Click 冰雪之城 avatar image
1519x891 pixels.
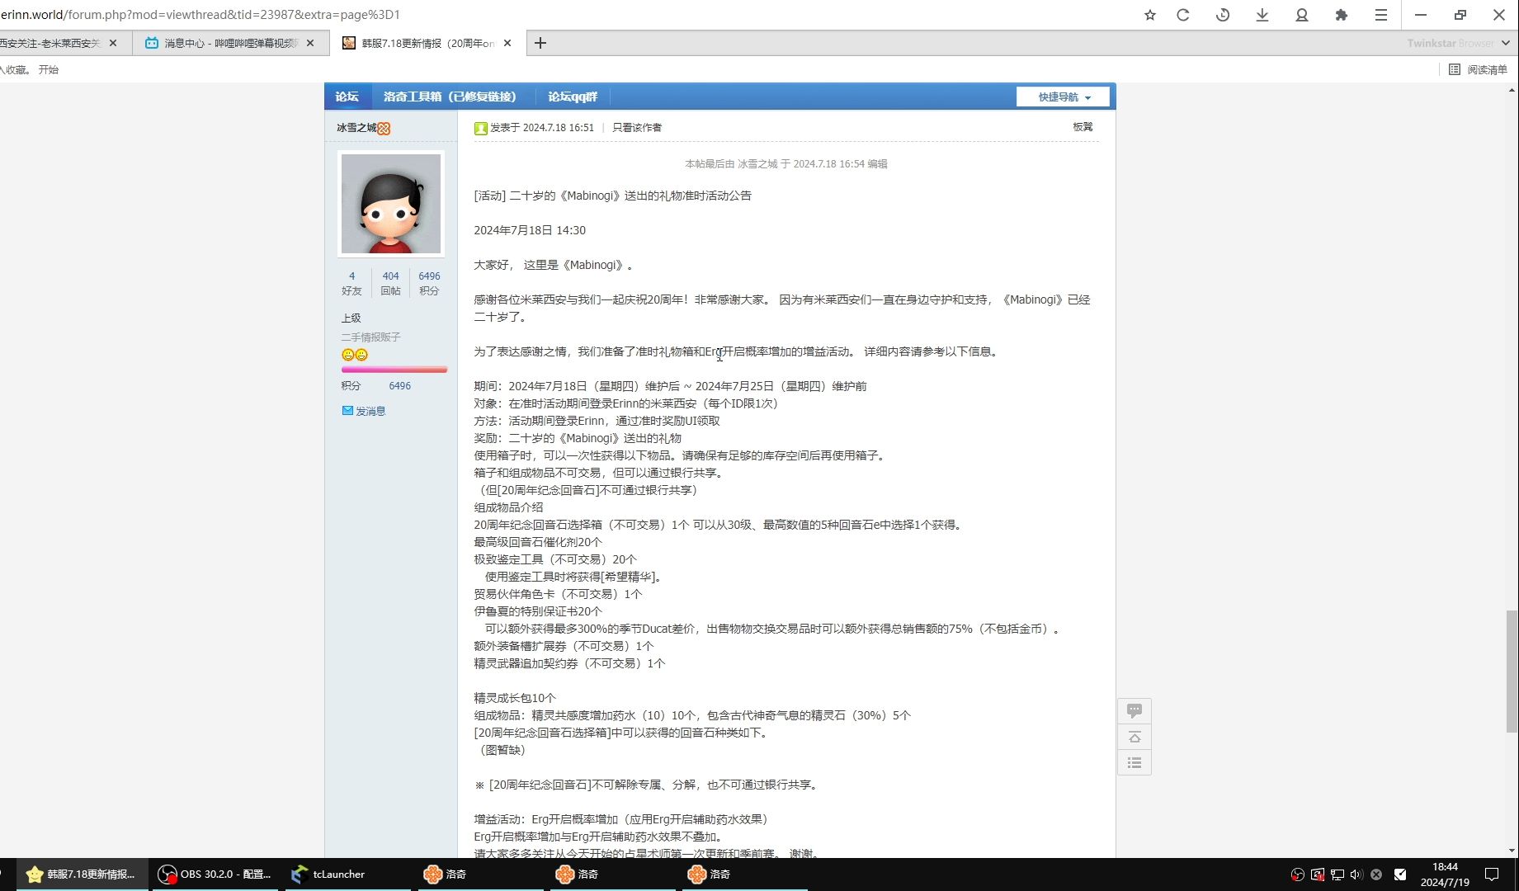click(x=391, y=204)
